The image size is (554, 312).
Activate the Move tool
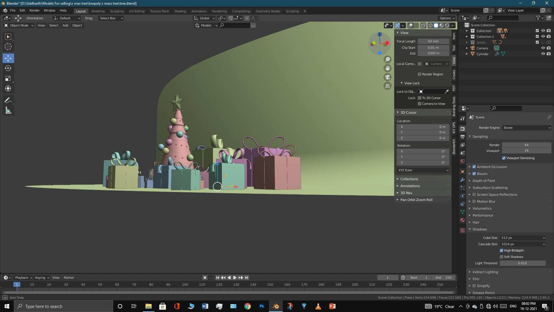8,58
